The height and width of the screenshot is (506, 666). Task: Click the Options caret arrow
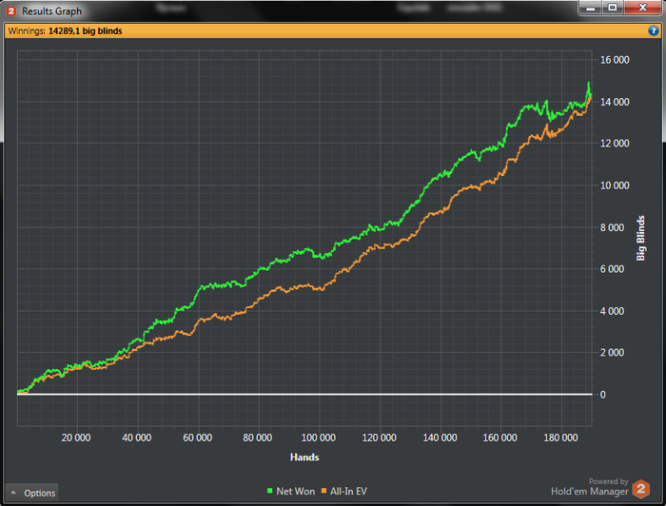13,493
